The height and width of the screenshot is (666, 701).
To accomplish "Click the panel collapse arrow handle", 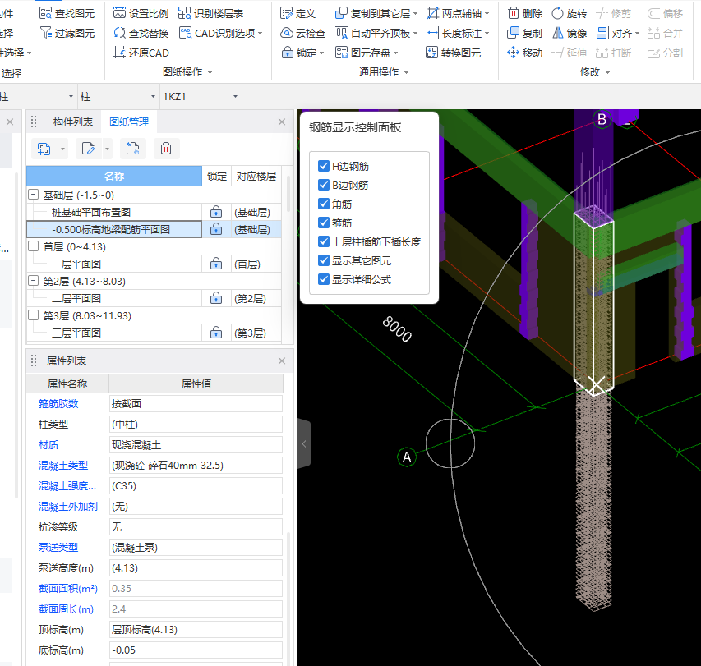I will [x=304, y=443].
